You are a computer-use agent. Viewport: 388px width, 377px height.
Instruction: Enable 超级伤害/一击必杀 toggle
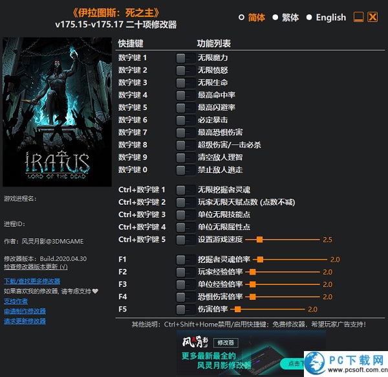tap(186, 146)
